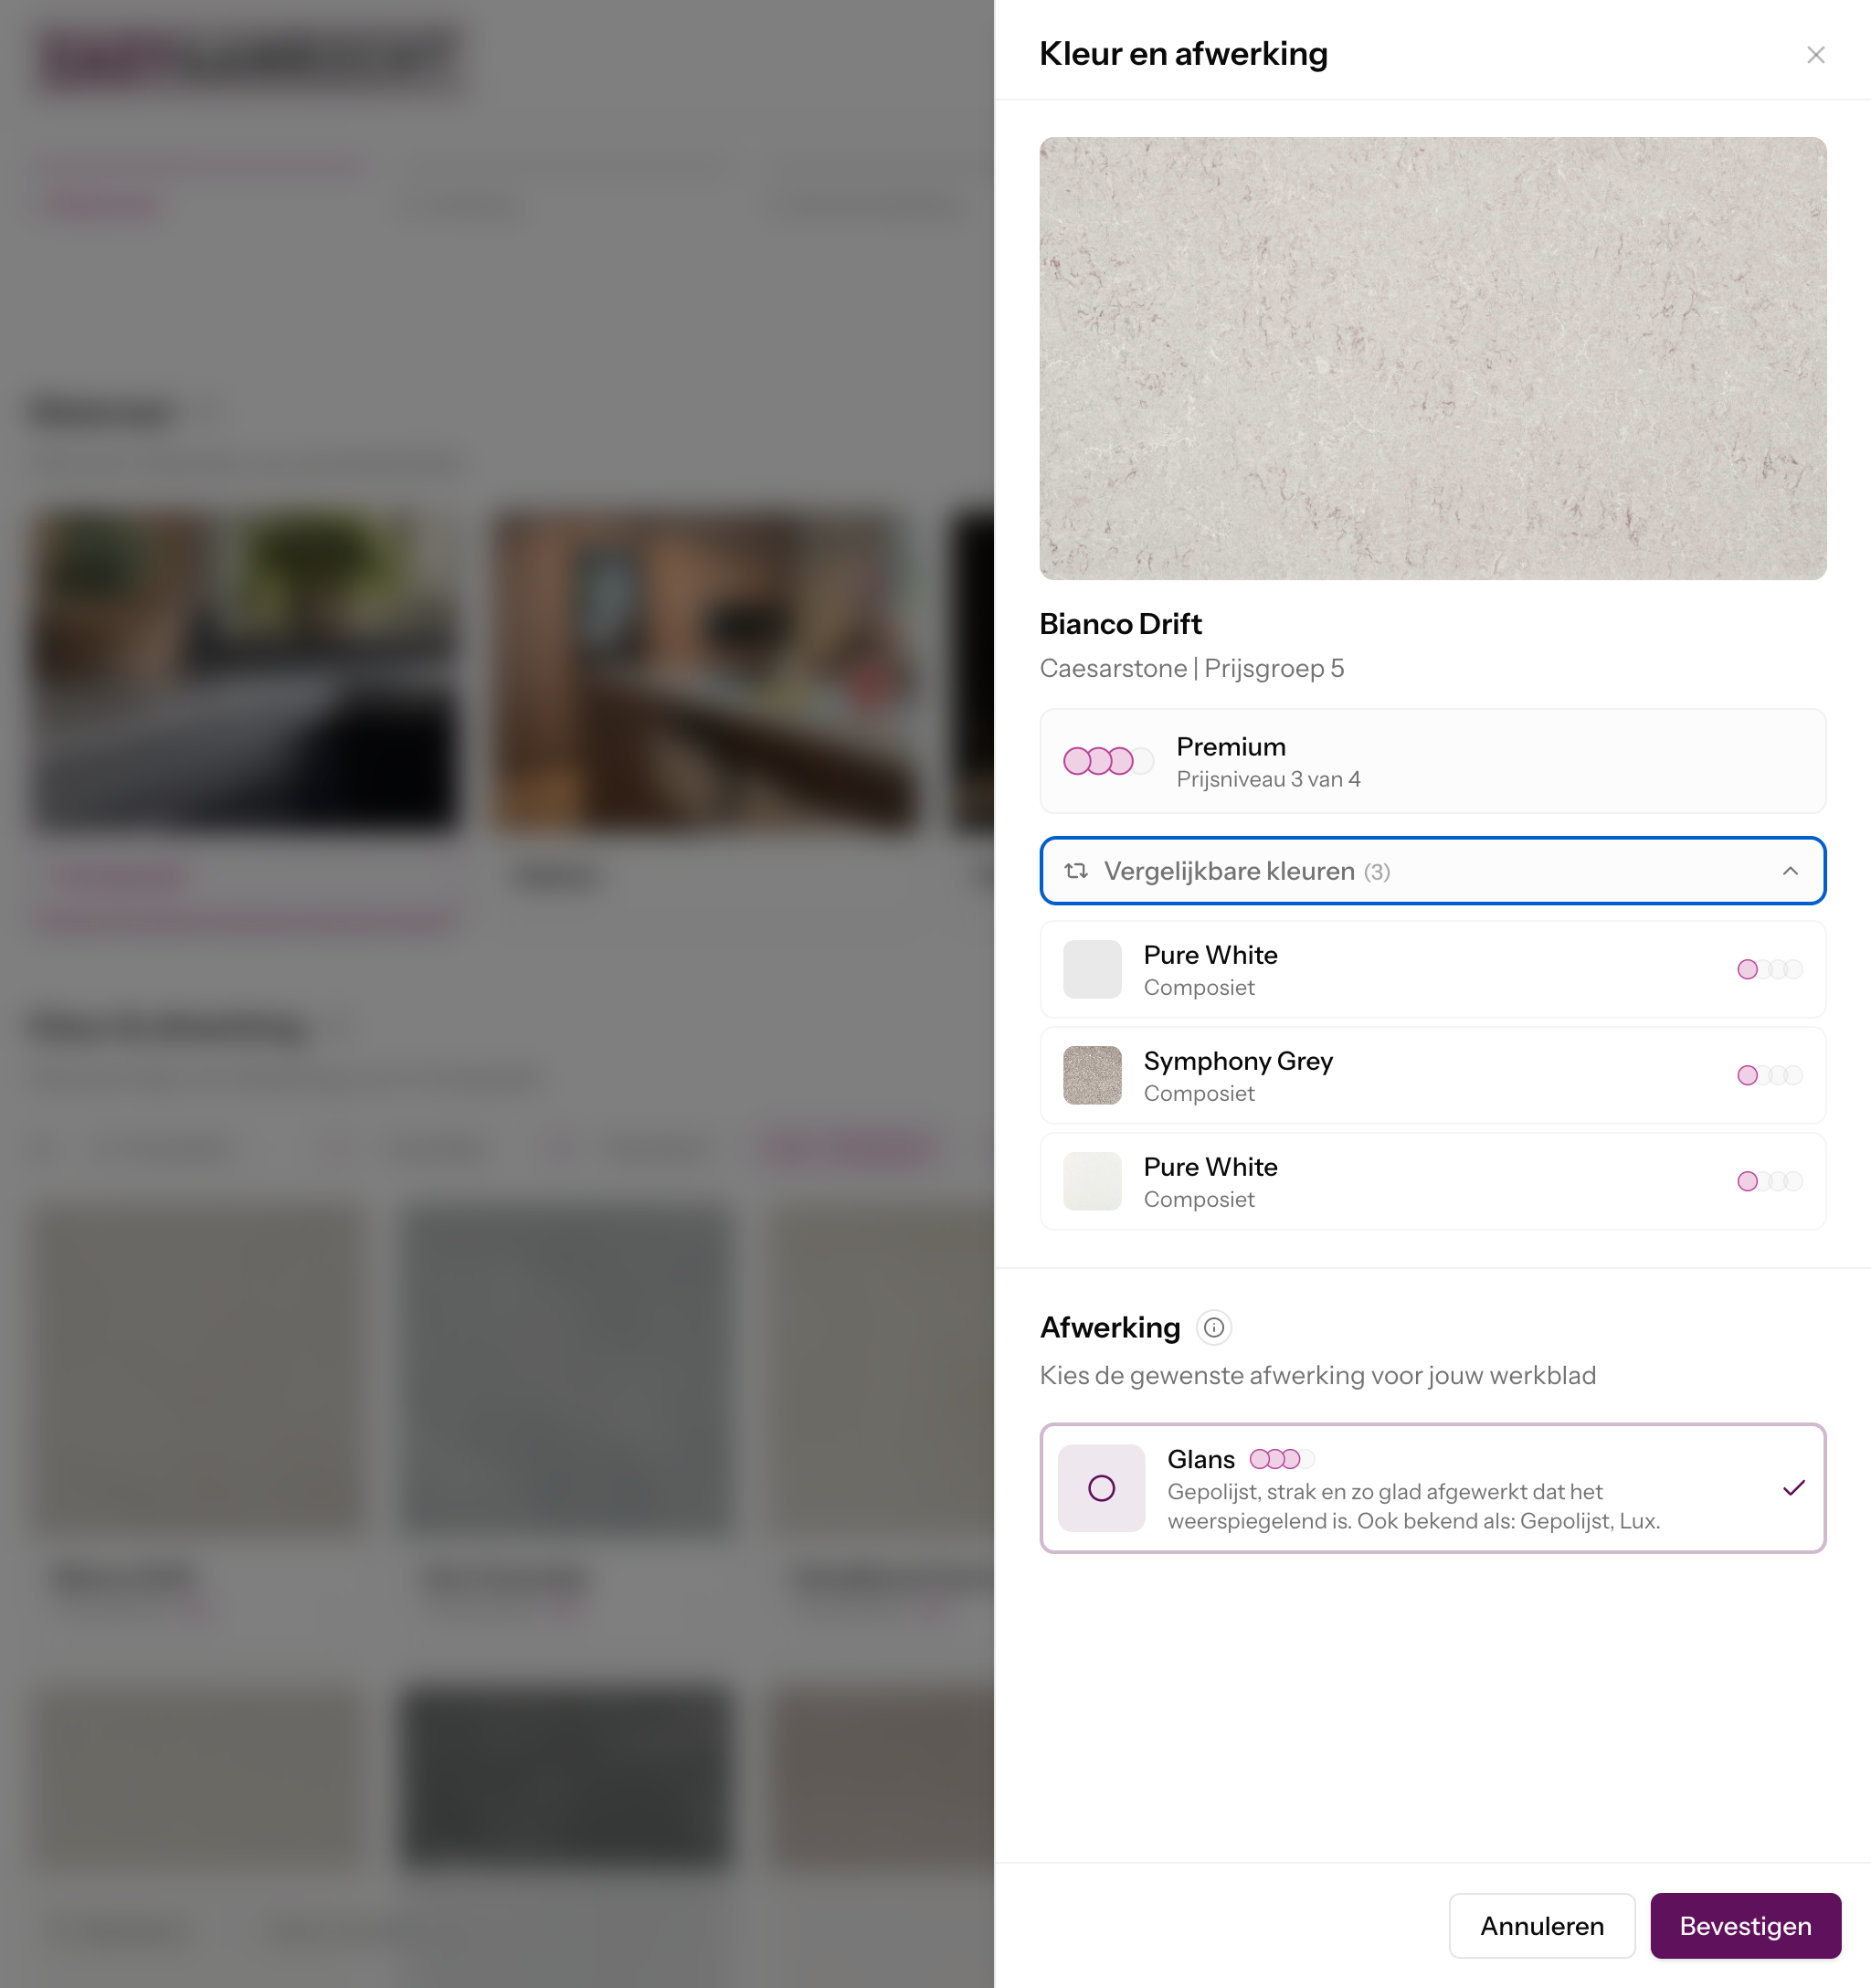The image size is (1871, 1988).
Task: Click the Premium Prijsniveau 3 van 4 card
Action: tap(1432, 761)
